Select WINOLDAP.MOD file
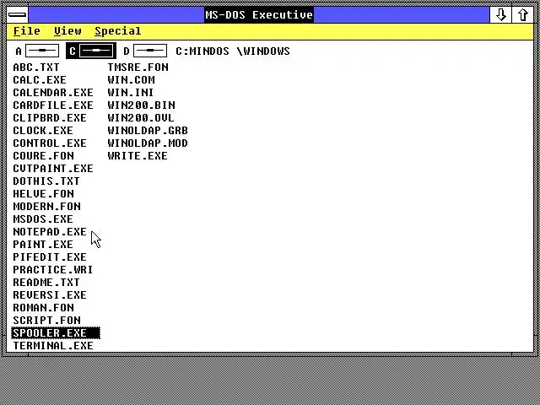 tap(148, 143)
